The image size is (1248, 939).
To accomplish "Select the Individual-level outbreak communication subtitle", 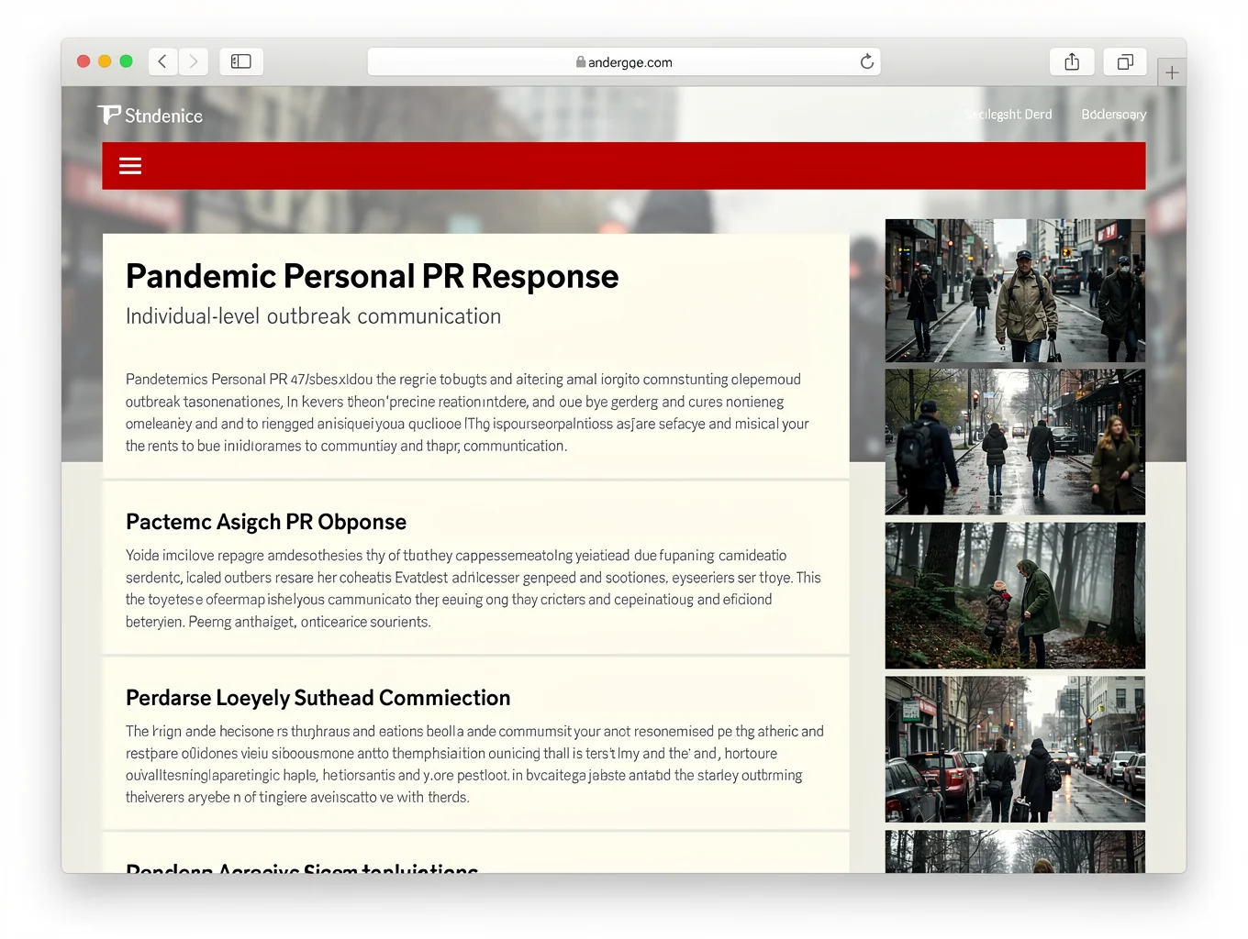I will (x=314, y=316).
